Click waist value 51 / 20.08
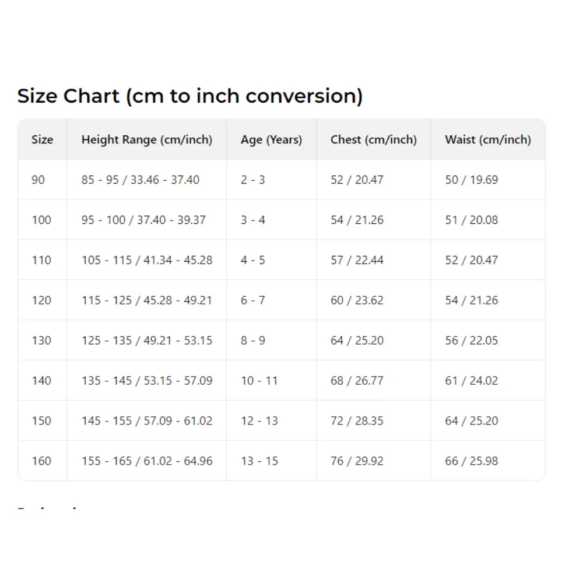 coord(471,220)
